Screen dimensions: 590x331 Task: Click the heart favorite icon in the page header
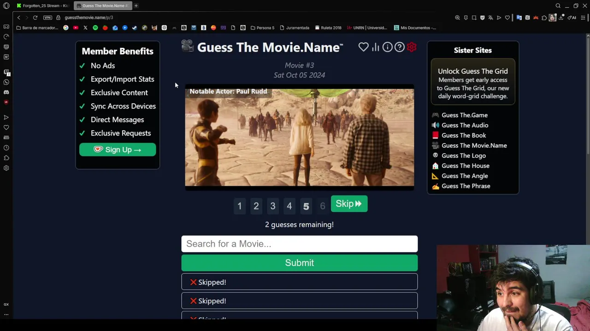click(x=363, y=47)
